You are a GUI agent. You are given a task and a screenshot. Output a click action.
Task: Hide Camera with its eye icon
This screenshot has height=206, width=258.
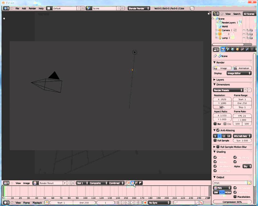pyautogui.click(x=244, y=30)
